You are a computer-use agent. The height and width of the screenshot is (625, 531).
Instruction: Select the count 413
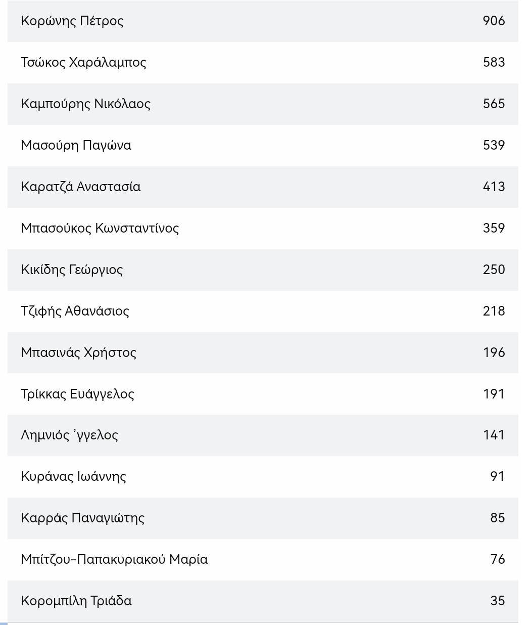[494, 187]
